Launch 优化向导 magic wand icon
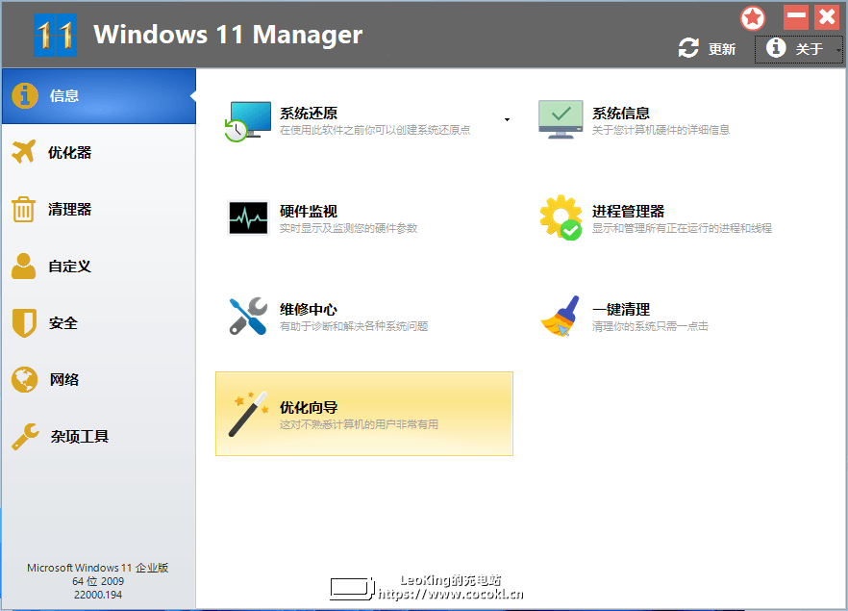Viewport: 848px width, 611px height. [x=248, y=414]
